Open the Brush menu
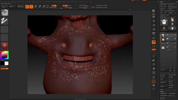178x100 pixels. pos(5,2)
